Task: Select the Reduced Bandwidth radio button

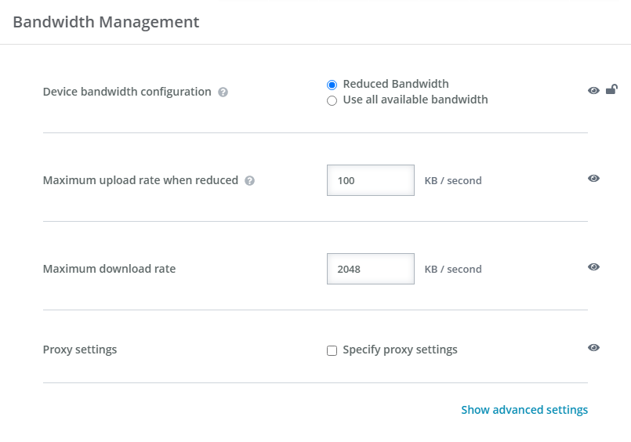Action: point(332,85)
